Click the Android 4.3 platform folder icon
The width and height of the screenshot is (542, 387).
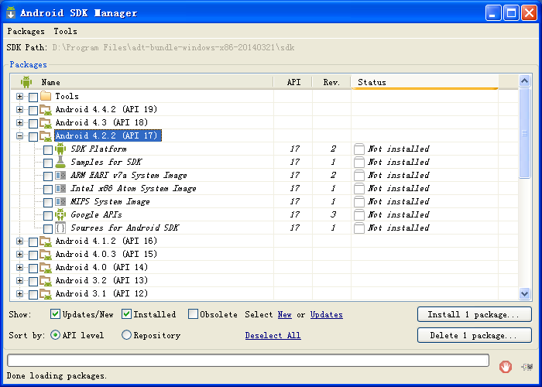coord(46,122)
